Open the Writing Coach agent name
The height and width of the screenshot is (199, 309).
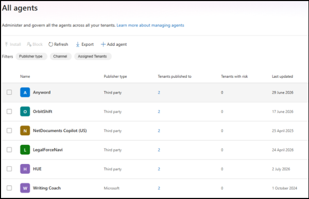click(47, 188)
